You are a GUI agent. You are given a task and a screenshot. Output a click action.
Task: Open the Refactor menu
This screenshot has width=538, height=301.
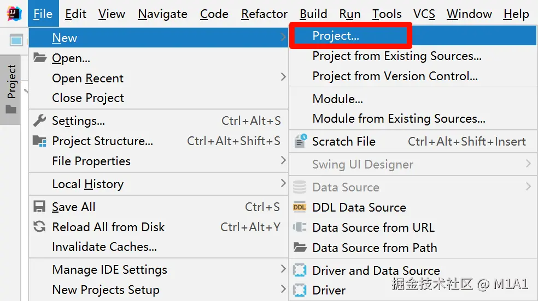[264, 14]
